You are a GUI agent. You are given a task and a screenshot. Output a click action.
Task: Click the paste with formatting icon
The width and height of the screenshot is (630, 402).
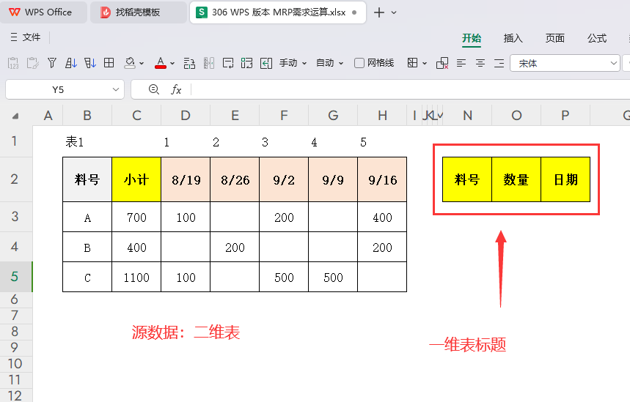click(x=32, y=63)
